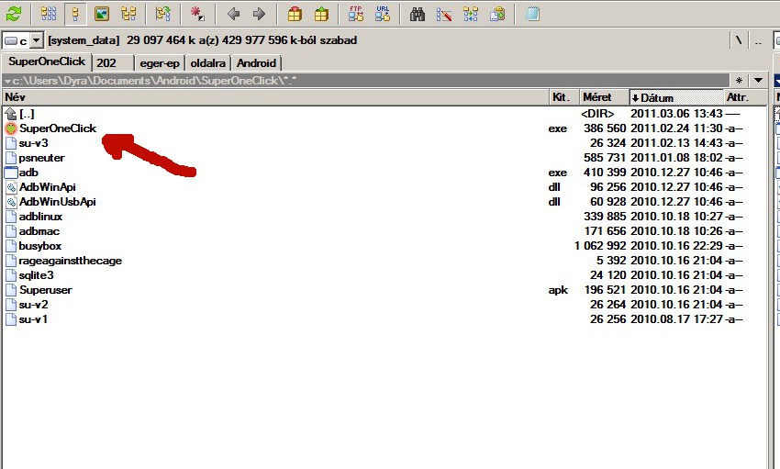Unpack files with green-arrow box icon

tap(321, 14)
